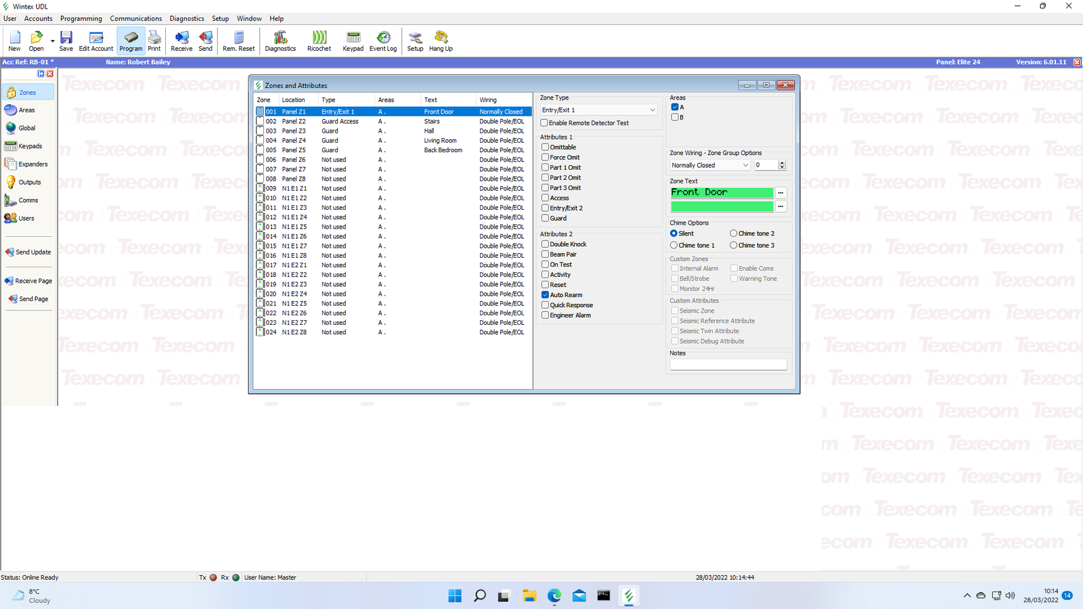
Task: Click the Hang Up icon
Action: click(441, 41)
